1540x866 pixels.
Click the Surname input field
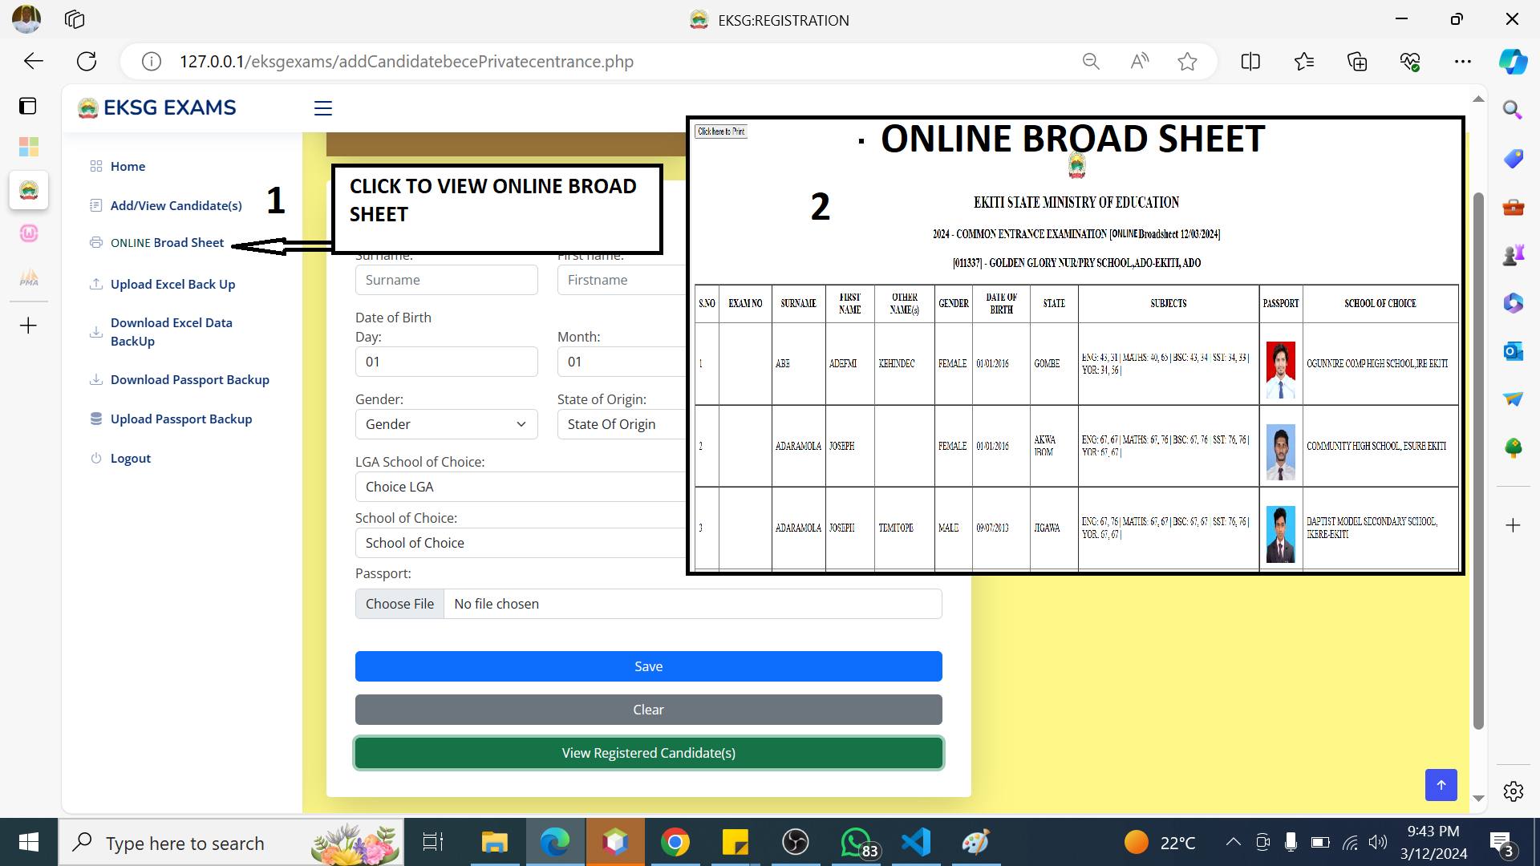tap(446, 280)
